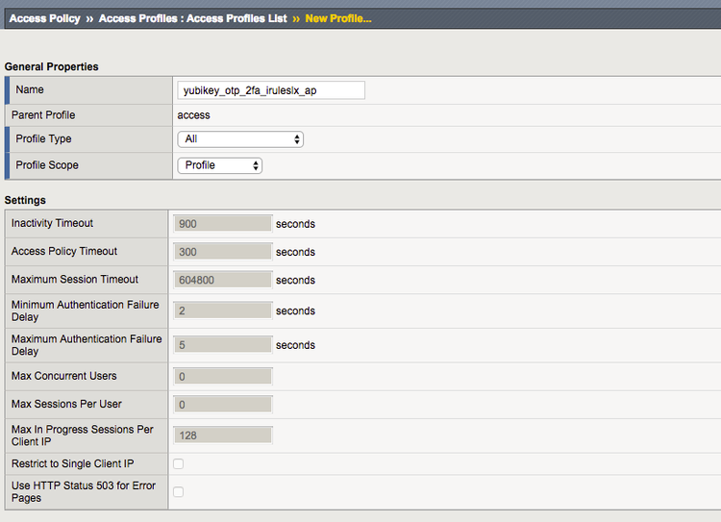Click the profile Name text field
The width and height of the screenshot is (721, 522).
pyautogui.click(x=271, y=90)
